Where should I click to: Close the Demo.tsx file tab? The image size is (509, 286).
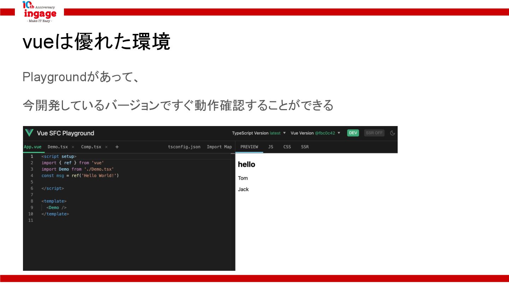[73, 147]
